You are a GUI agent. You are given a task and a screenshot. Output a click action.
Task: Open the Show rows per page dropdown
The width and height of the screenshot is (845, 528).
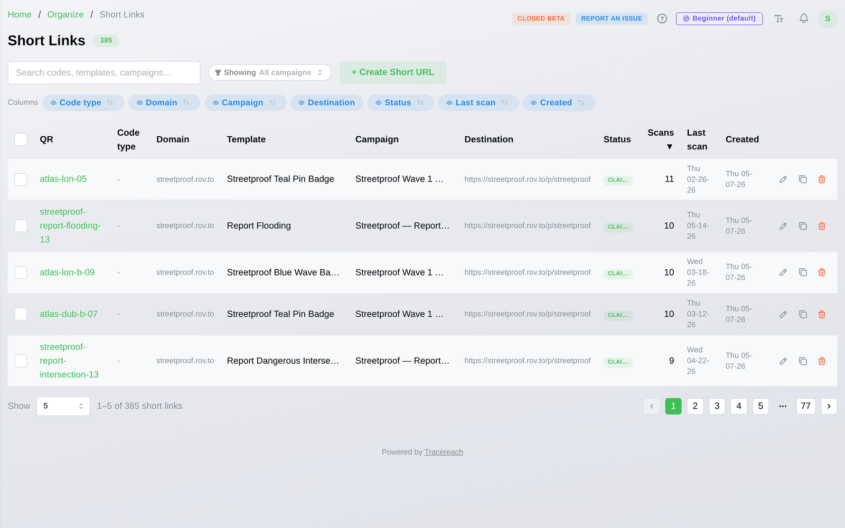[63, 406]
